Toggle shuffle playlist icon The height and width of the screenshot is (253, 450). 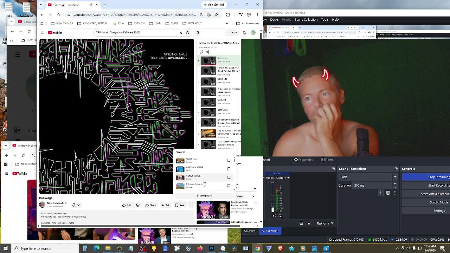pyautogui.click(x=207, y=52)
